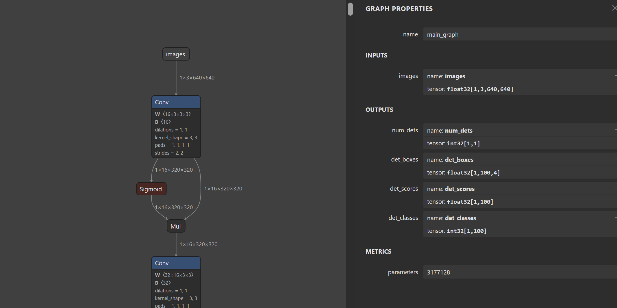Click second Conv dilations = 1, 1 attribute

[x=171, y=291]
